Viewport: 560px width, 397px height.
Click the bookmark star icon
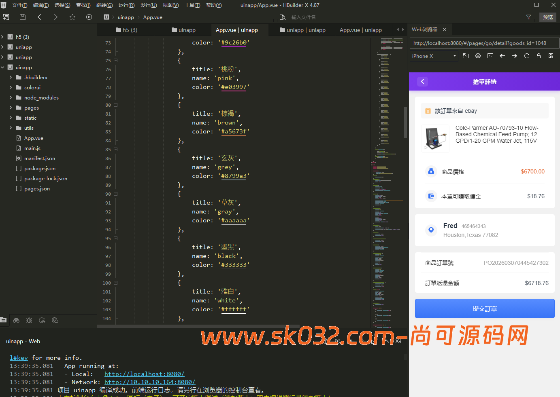pyautogui.click(x=72, y=17)
